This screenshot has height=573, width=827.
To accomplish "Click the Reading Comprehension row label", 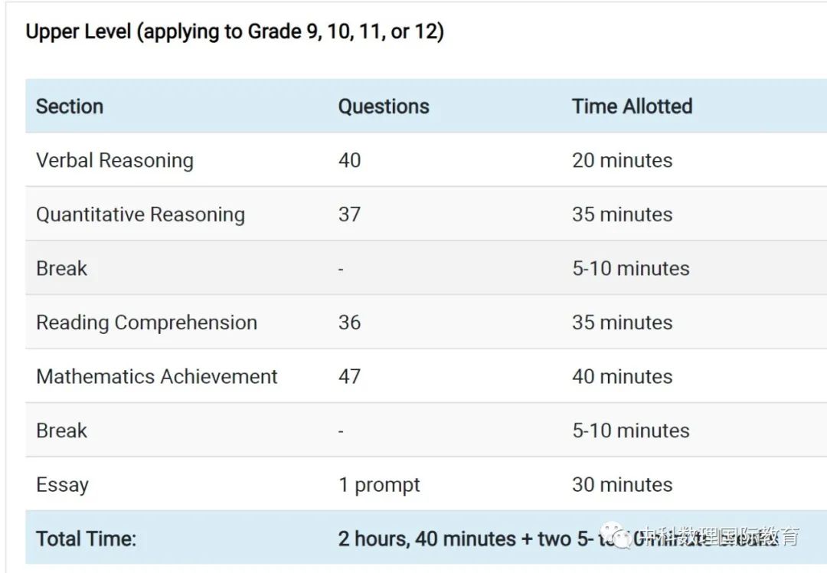I will point(146,323).
